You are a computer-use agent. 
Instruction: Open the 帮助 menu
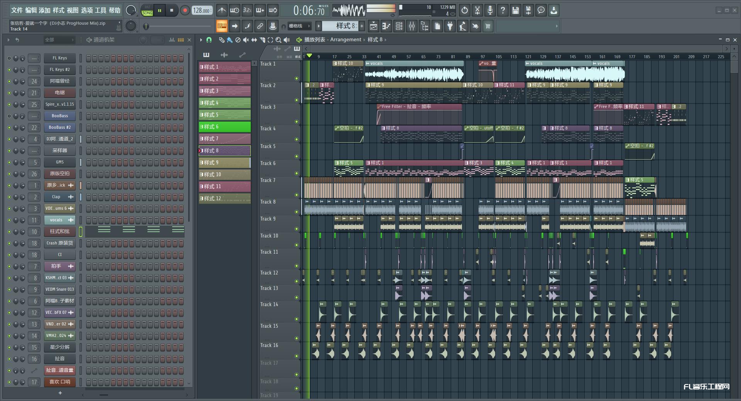pos(115,10)
